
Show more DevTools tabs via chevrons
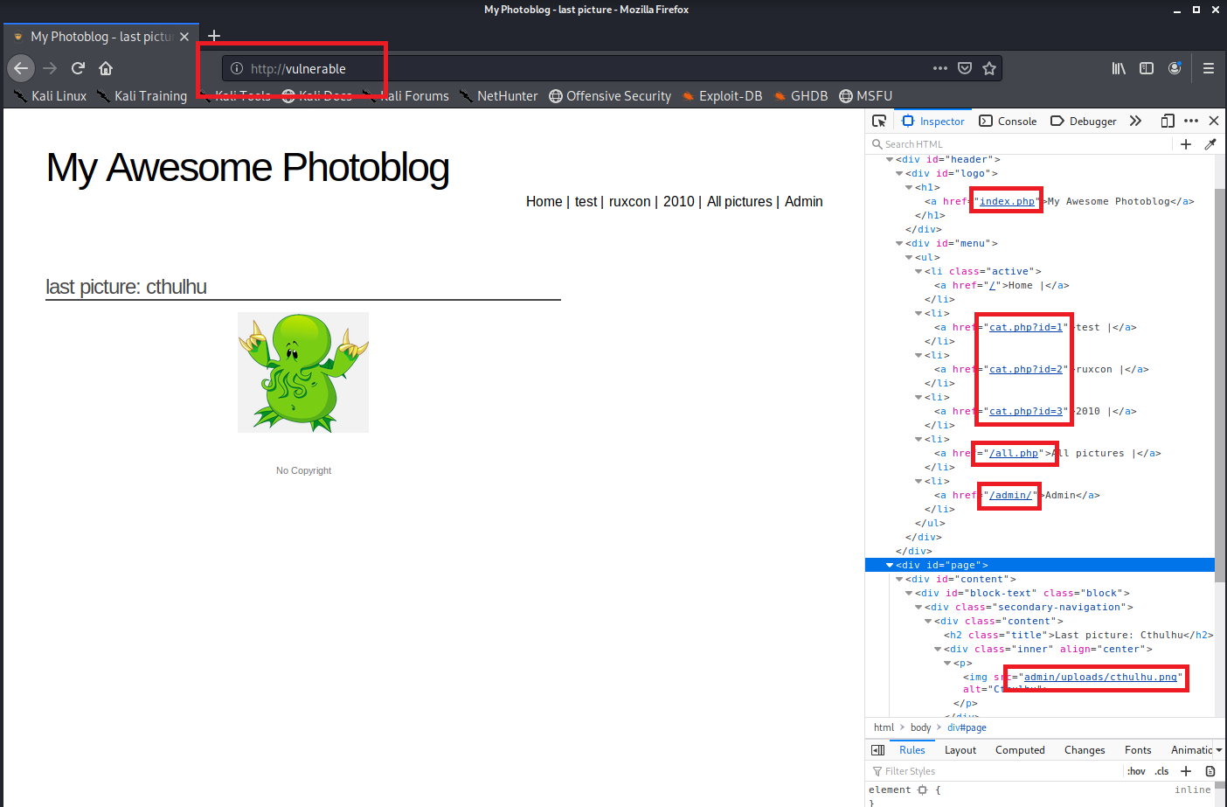[x=1135, y=121]
